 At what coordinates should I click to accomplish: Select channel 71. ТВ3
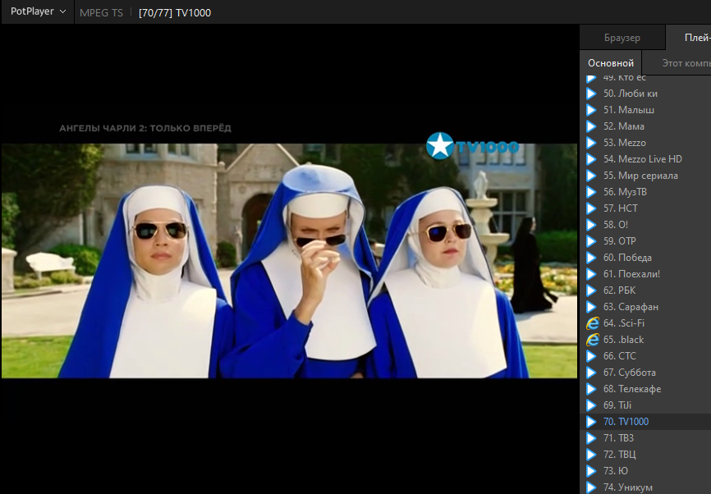[645, 438]
